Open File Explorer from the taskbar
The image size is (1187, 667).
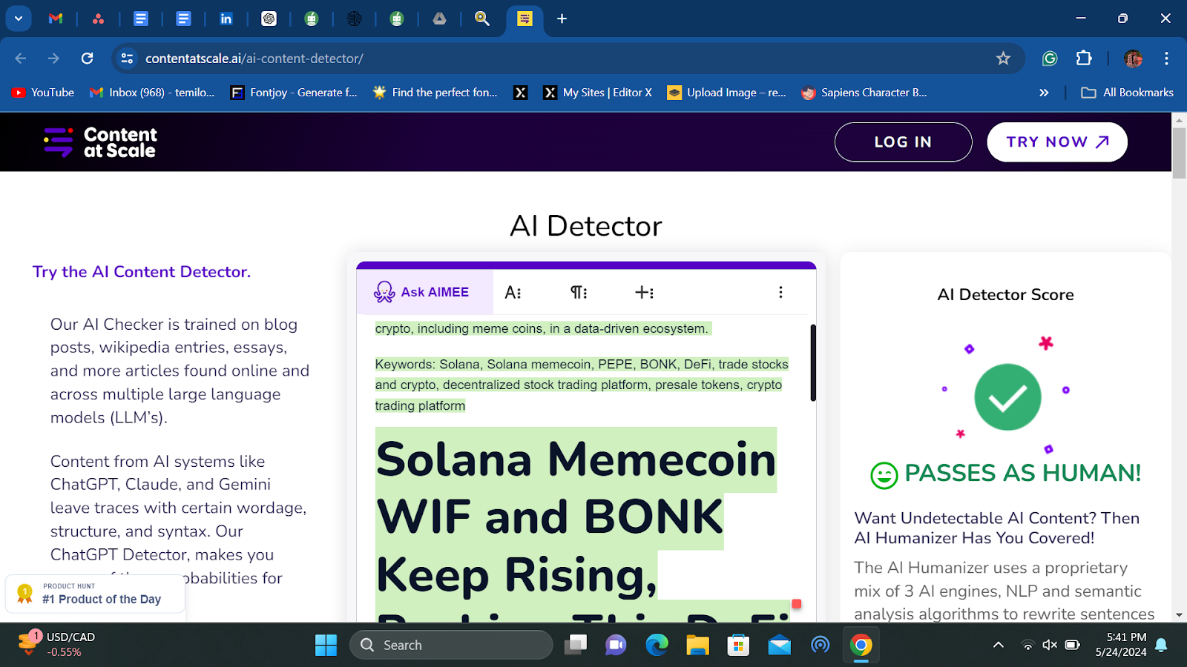[x=697, y=645]
